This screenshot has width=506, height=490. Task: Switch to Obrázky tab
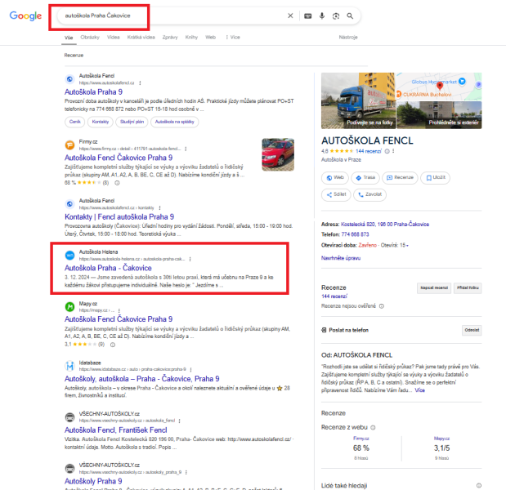pos(90,38)
